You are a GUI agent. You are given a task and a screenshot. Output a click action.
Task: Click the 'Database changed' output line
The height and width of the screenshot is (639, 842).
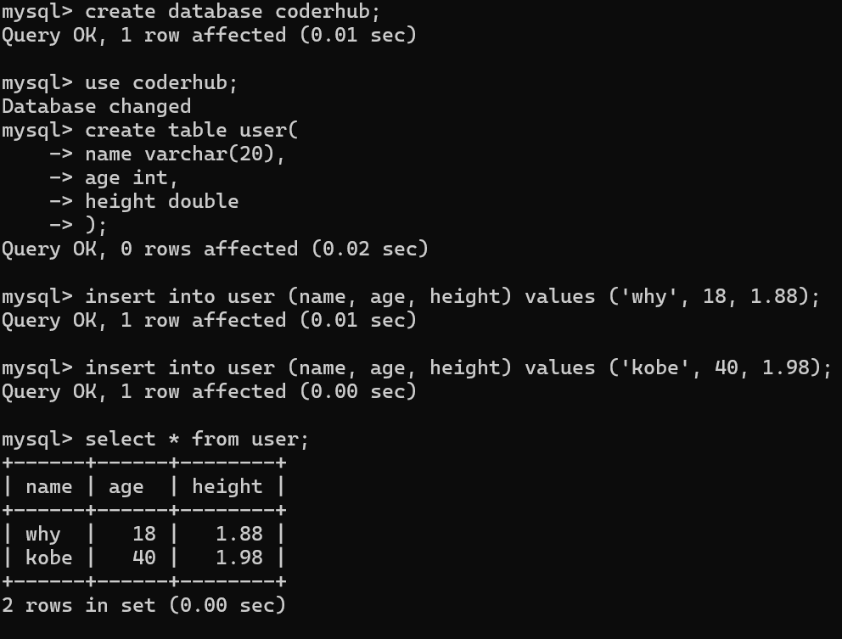point(96,107)
